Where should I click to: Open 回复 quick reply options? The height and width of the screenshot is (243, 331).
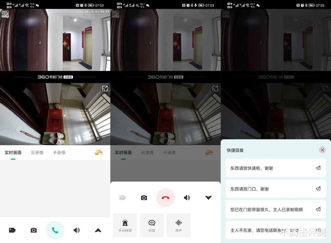[x=151, y=225]
